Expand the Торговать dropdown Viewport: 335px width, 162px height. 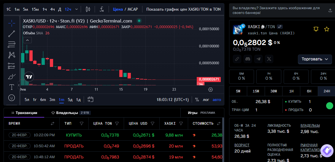[315, 59]
